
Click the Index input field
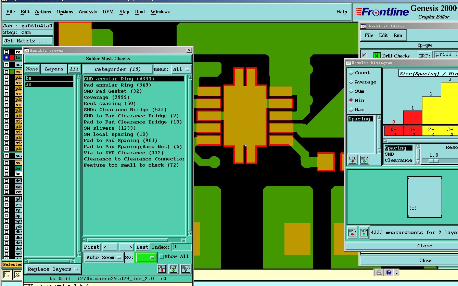coord(181,247)
